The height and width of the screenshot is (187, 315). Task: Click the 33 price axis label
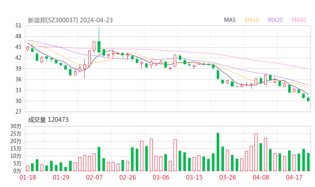[18, 90]
